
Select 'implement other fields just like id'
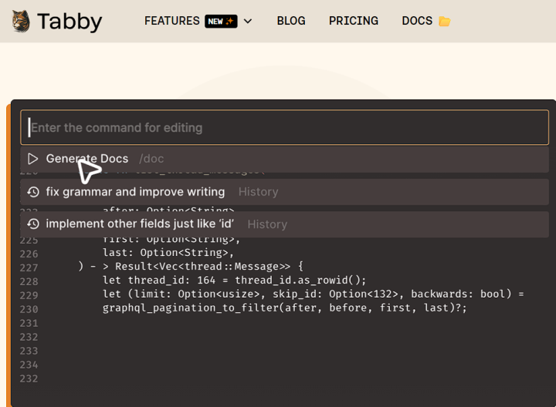tap(140, 224)
